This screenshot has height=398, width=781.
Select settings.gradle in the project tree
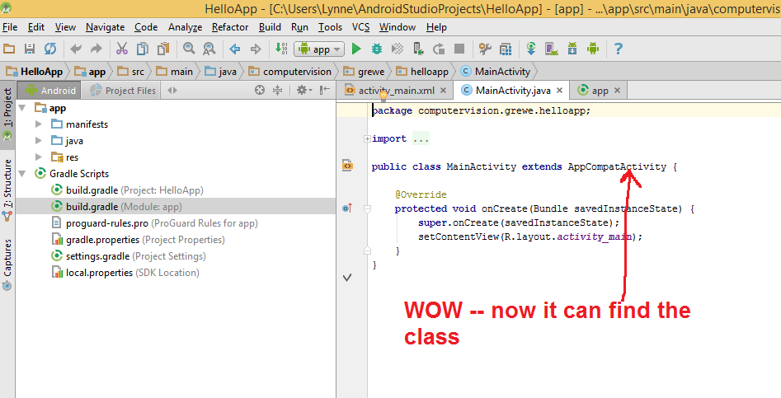tap(97, 256)
